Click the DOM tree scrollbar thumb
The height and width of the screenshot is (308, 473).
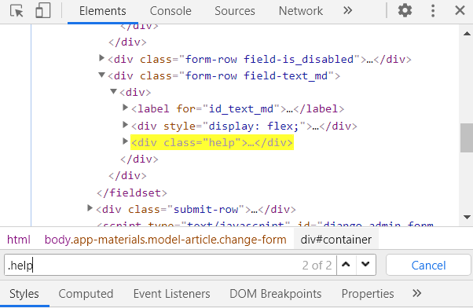point(467,137)
